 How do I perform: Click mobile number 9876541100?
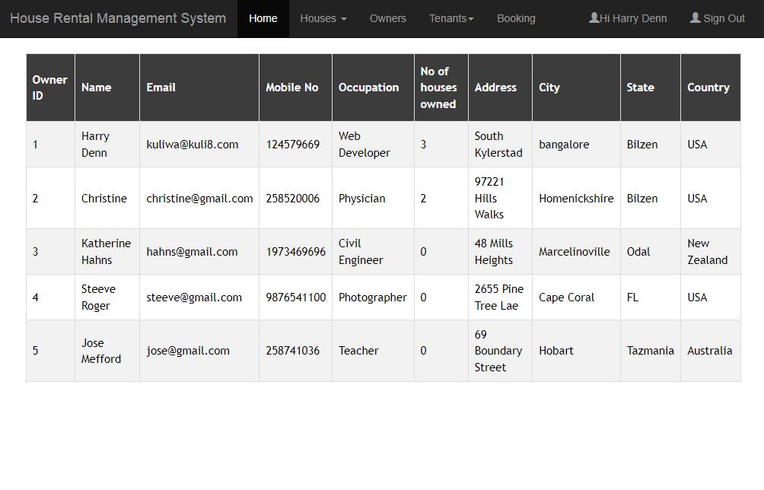coord(295,297)
